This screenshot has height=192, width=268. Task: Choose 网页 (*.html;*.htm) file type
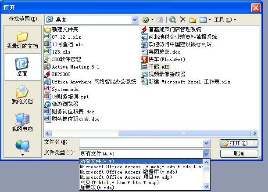pos(141,182)
